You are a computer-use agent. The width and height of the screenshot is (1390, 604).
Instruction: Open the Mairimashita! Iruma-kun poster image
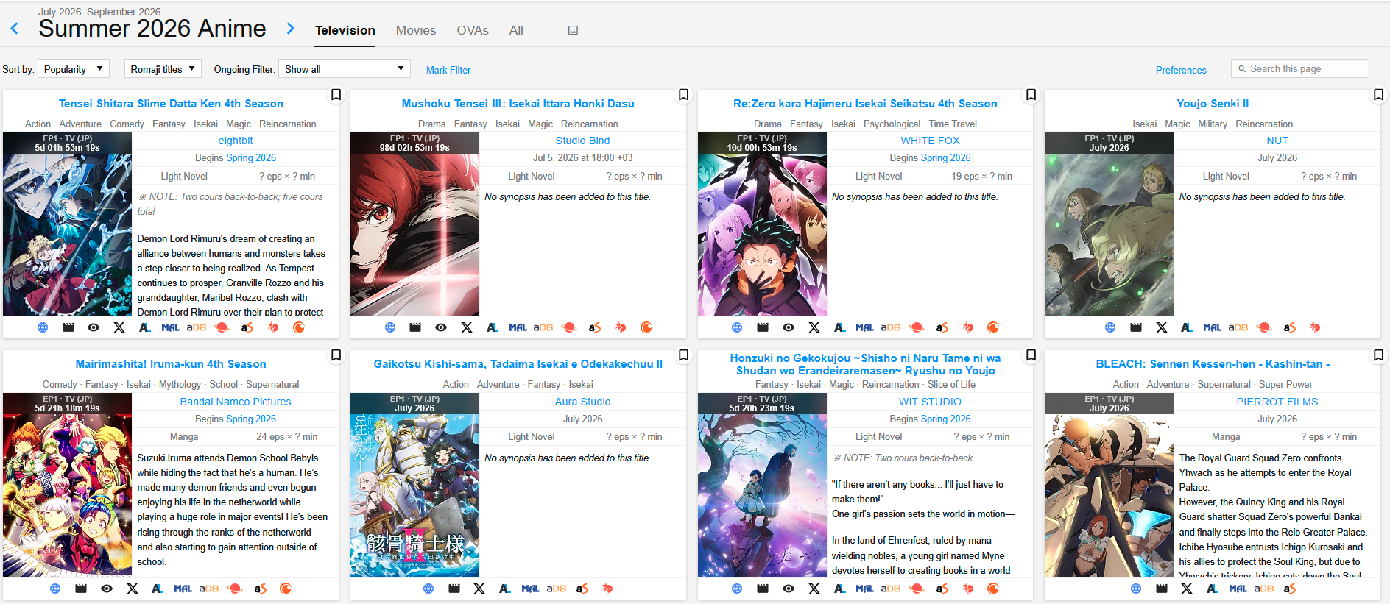[x=67, y=485]
